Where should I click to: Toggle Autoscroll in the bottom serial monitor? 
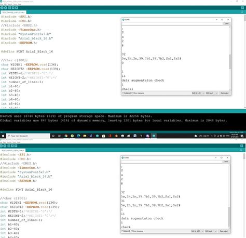click(x=126, y=231)
